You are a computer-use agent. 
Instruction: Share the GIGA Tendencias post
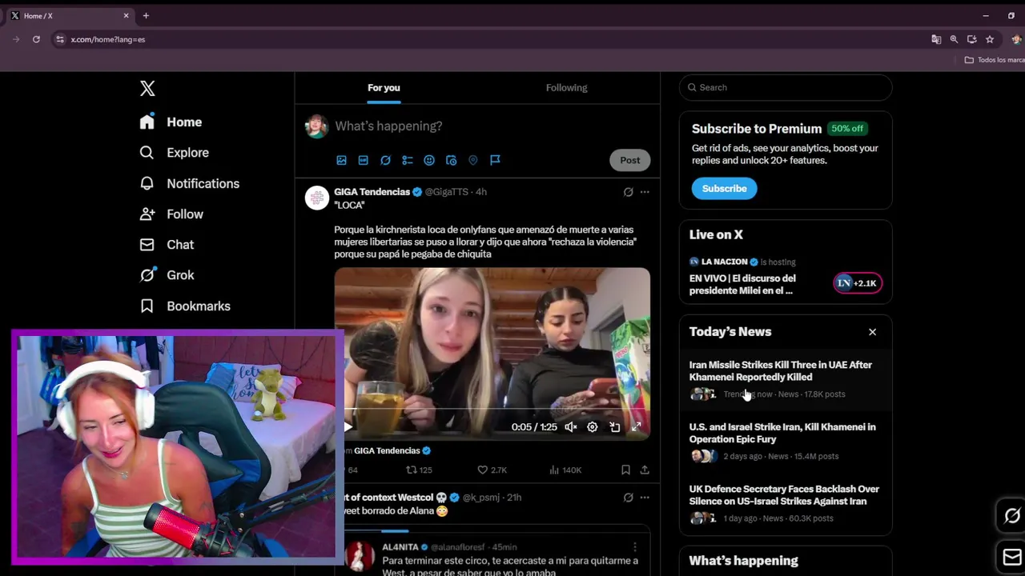(645, 470)
